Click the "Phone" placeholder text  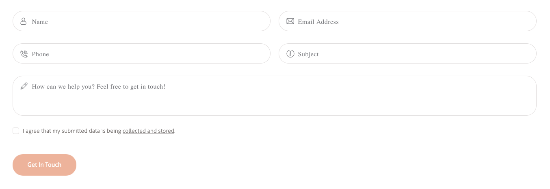pyautogui.click(x=40, y=54)
